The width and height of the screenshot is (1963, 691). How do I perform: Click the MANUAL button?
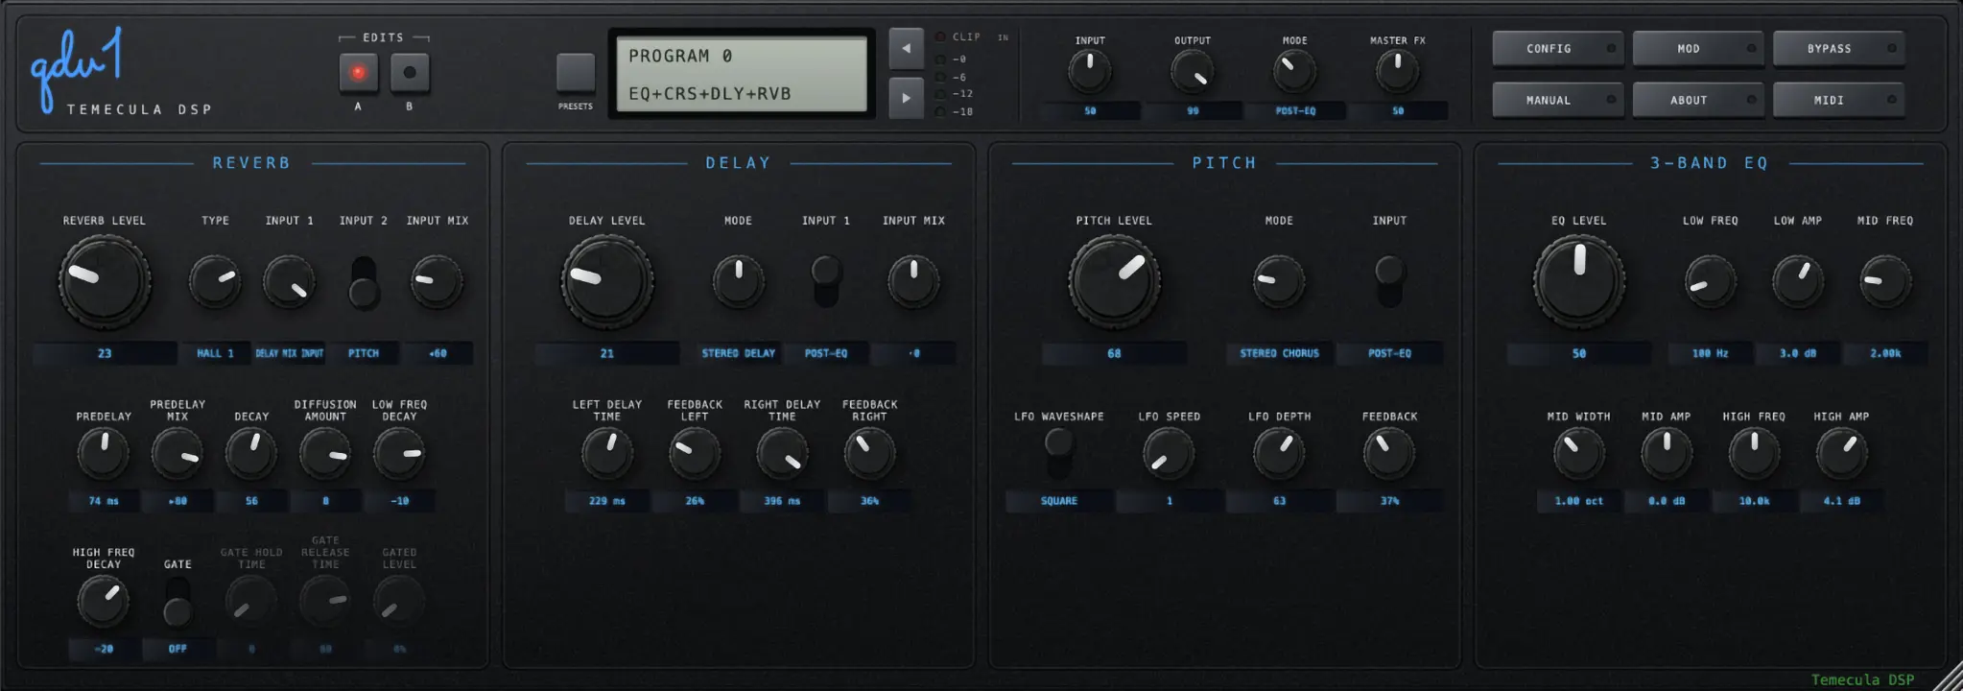pos(1557,100)
